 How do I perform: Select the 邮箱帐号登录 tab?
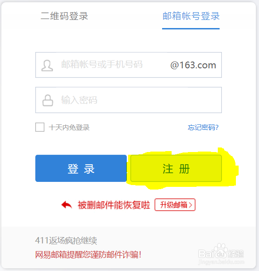coord(191,16)
